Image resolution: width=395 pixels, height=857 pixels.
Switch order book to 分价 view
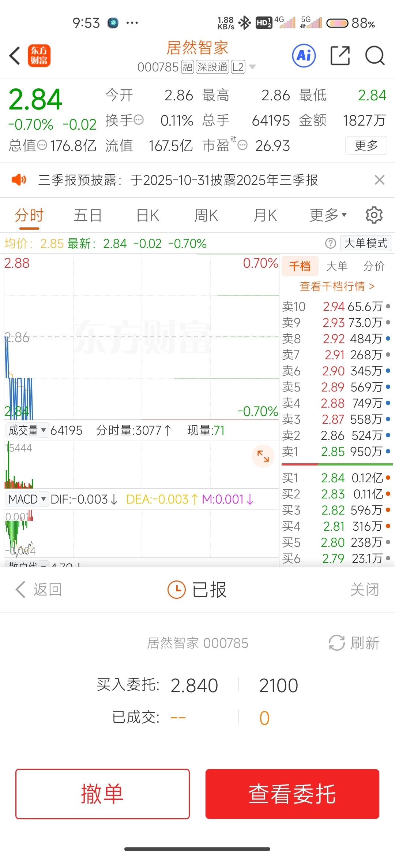coord(374,266)
